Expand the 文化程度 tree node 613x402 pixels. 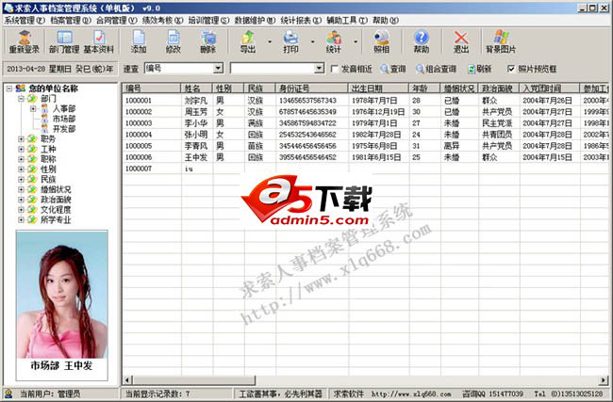click(22, 210)
